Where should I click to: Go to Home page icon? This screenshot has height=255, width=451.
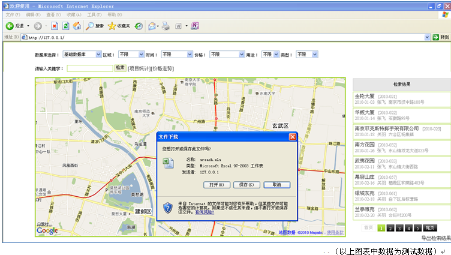coord(76,26)
